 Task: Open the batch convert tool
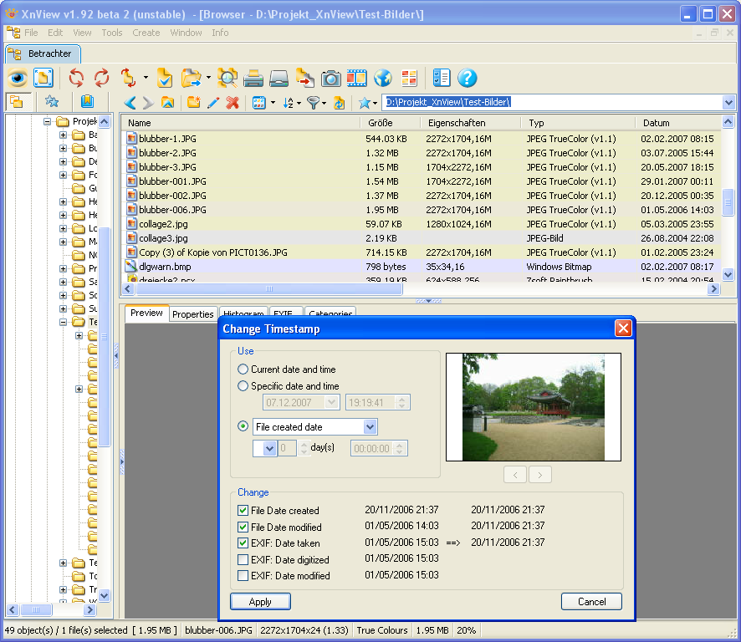(304, 78)
